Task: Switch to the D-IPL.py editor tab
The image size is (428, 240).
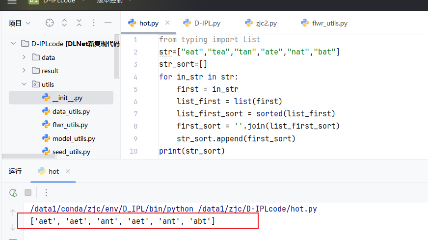Action: coord(202,23)
